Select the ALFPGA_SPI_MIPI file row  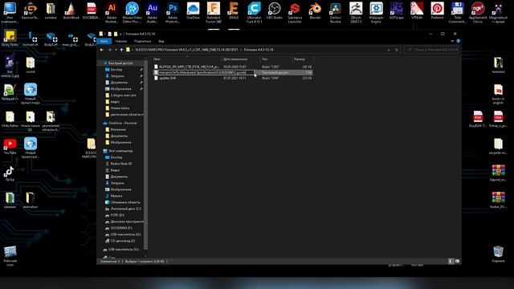[x=233, y=67]
